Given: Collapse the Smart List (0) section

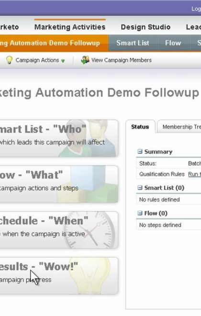Looking at the screenshot, I should click(x=140, y=188).
